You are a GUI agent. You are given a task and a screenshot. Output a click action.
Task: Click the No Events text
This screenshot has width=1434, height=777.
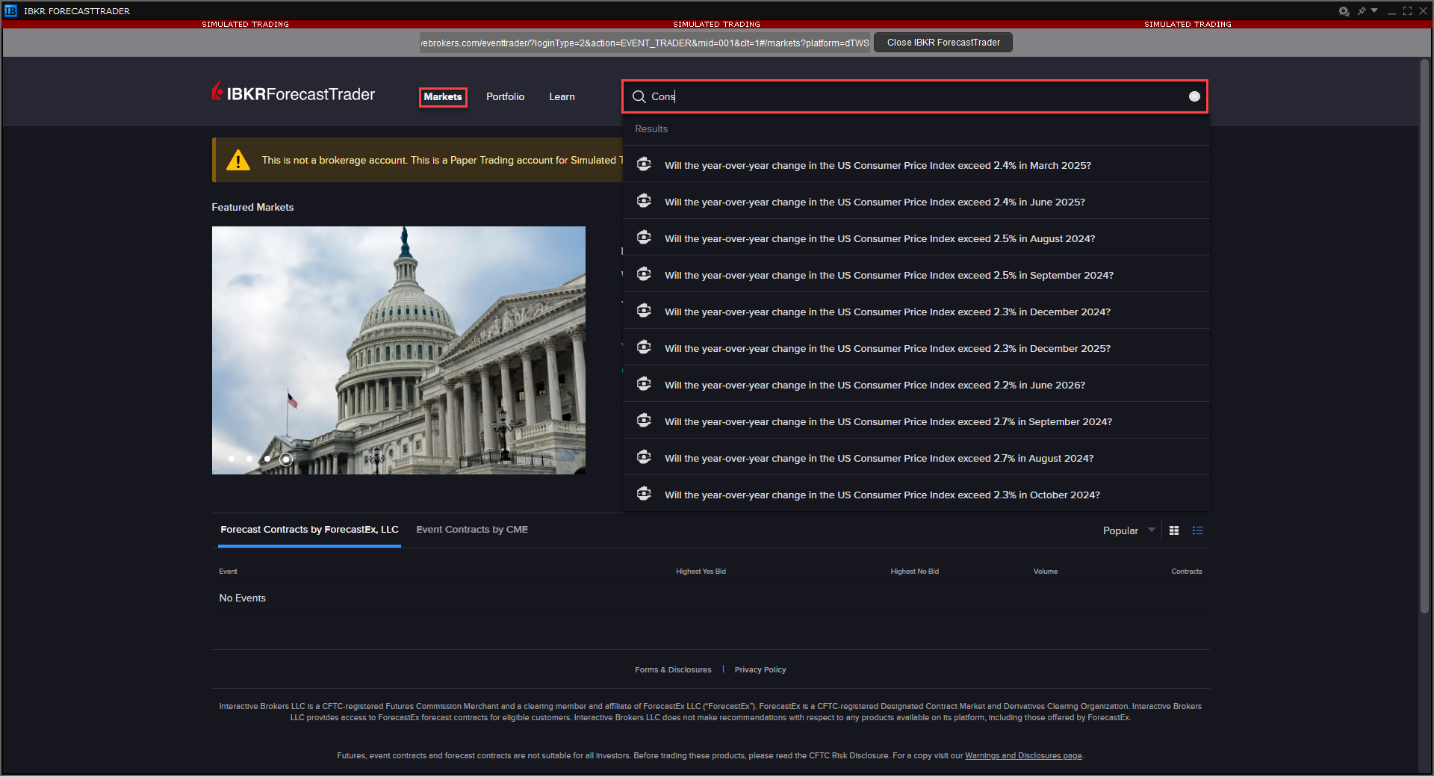243,598
